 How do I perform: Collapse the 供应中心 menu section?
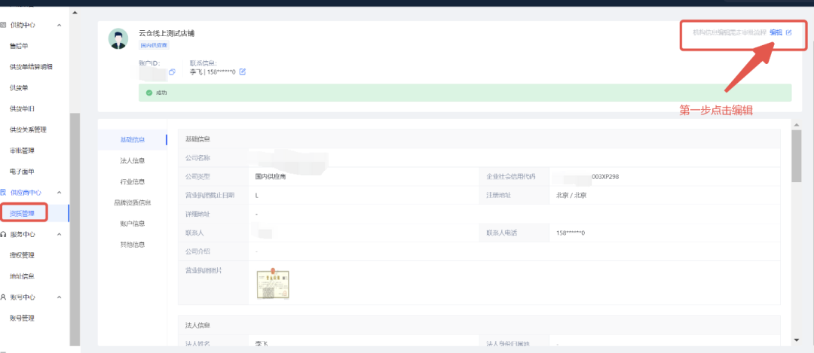(60, 26)
